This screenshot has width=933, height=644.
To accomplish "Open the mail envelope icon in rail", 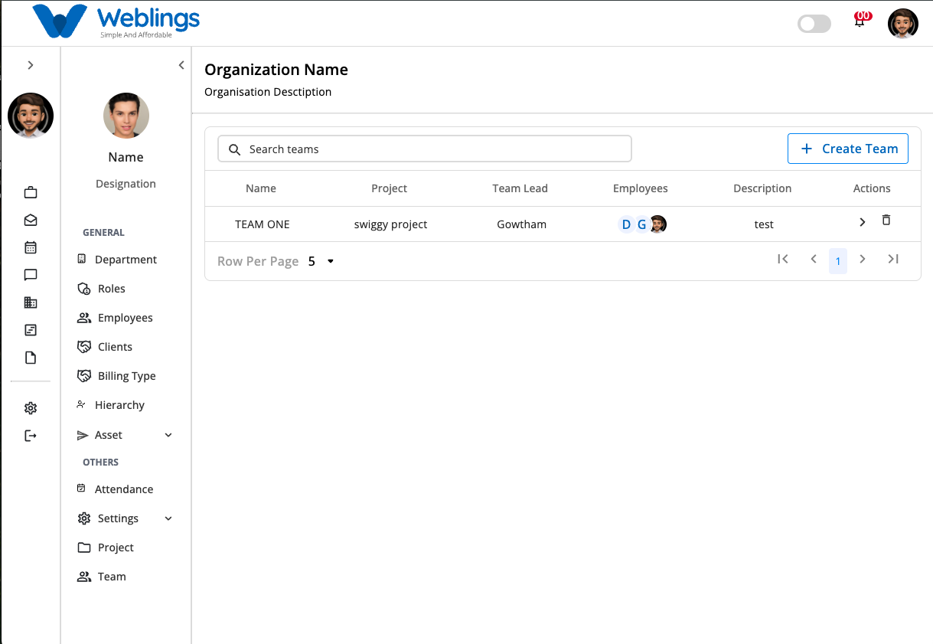I will point(31,220).
